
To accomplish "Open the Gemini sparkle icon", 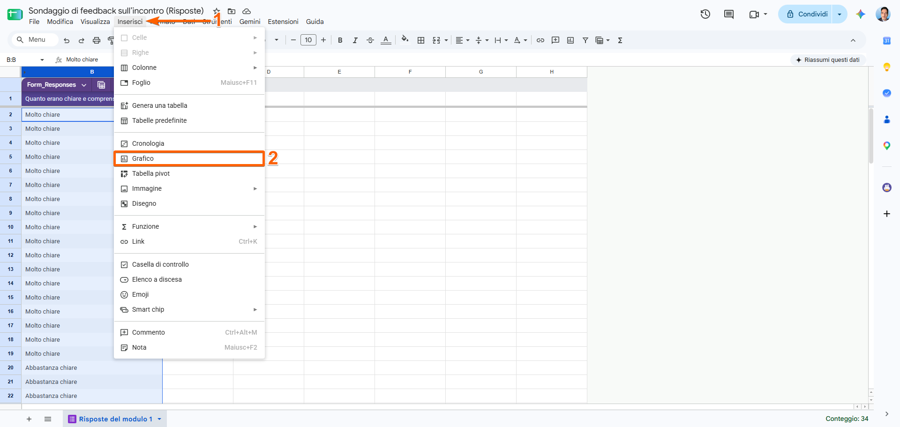I will (861, 14).
